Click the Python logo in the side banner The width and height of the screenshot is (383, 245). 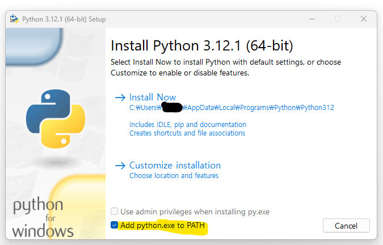(56, 119)
